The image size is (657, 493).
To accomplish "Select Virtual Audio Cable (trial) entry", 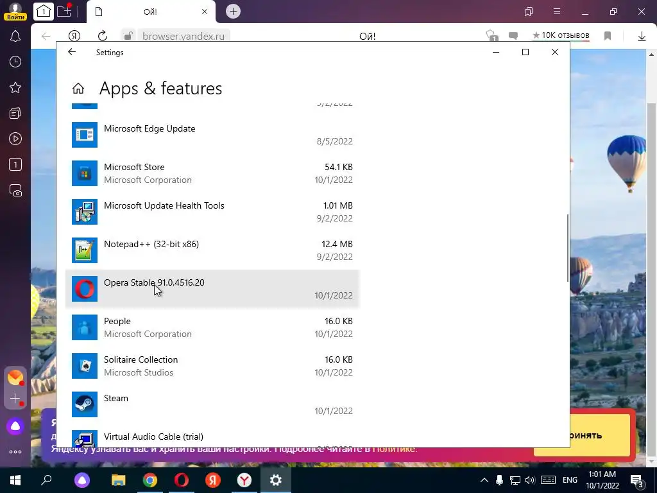I will [212, 438].
